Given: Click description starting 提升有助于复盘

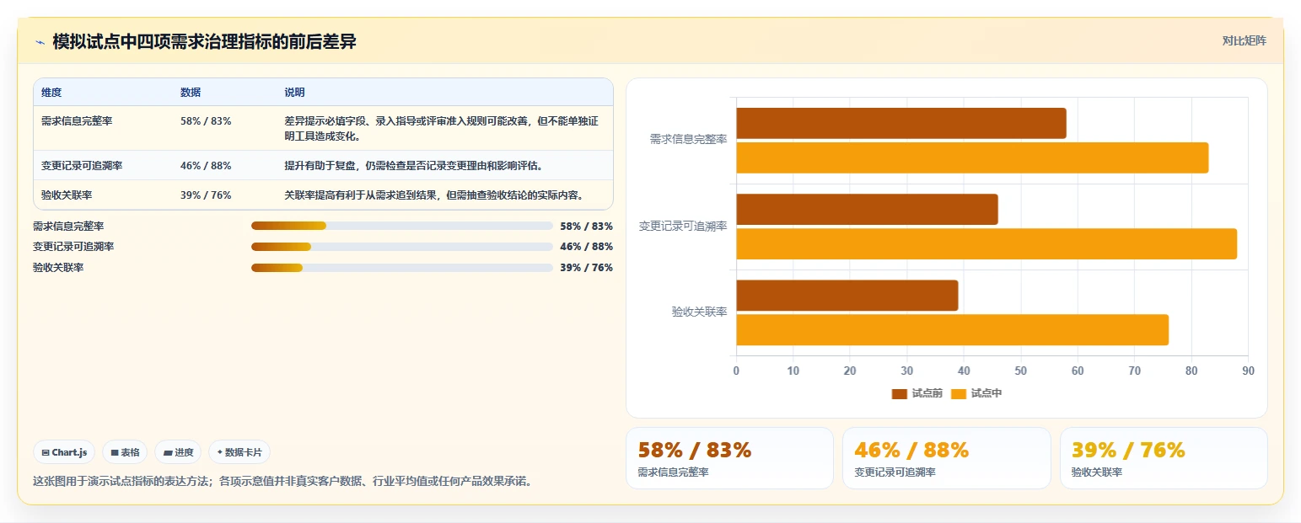Looking at the screenshot, I should [413, 166].
